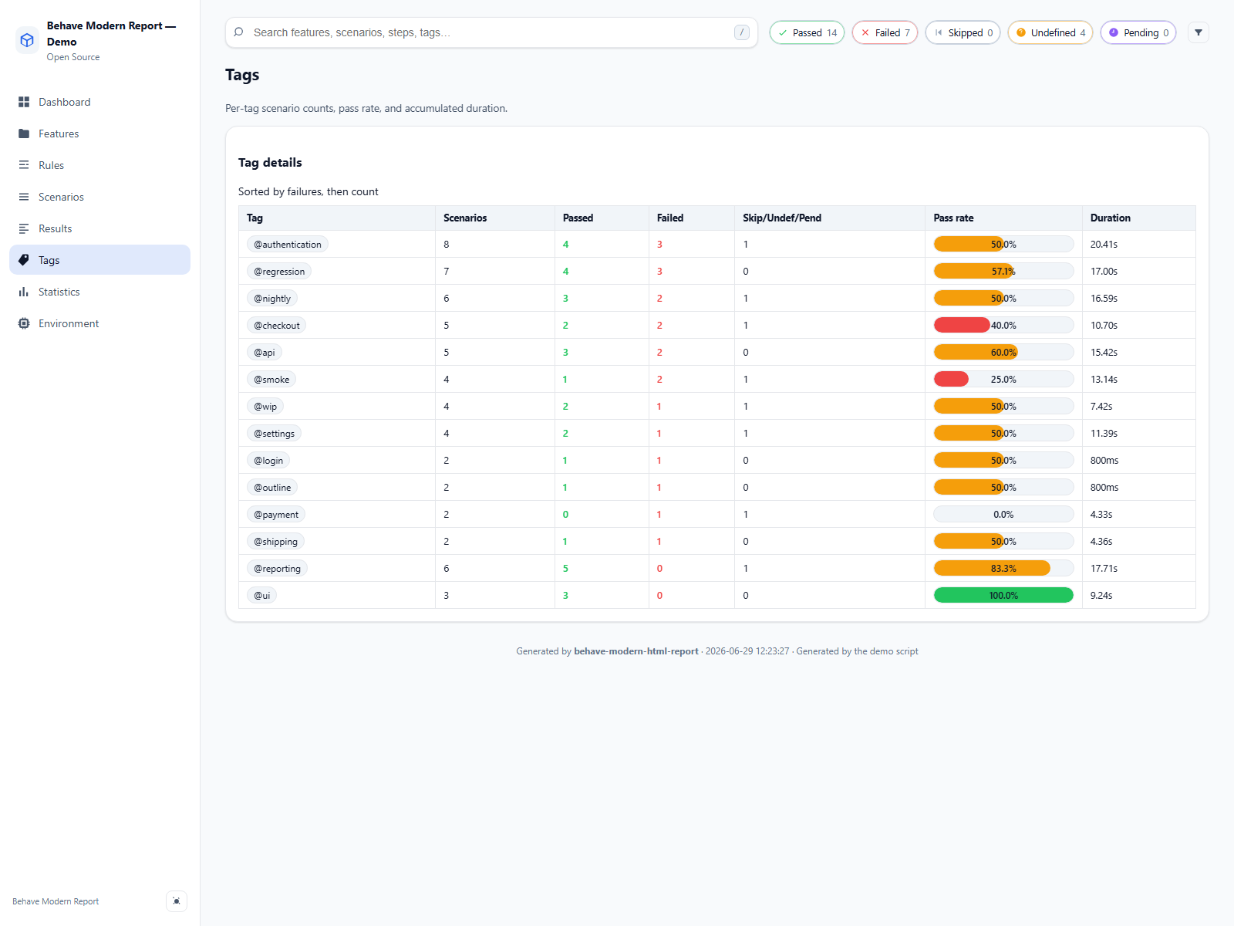Click the Tags label icon
Viewport: 1234px width, 926px height.
(24, 260)
